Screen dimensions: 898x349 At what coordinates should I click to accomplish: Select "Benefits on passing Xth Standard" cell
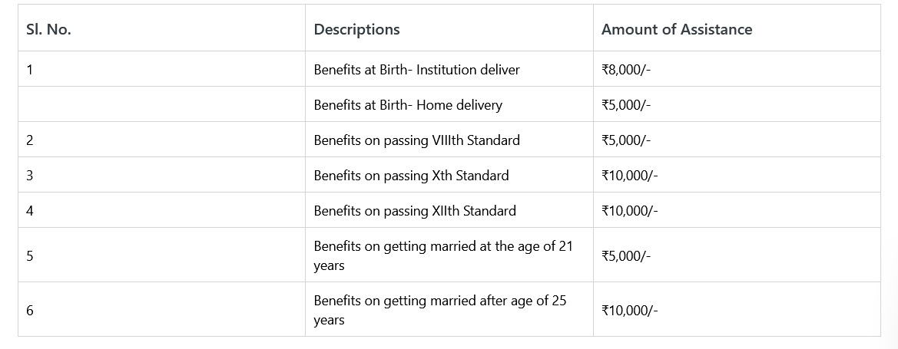(x=411, y=176)
